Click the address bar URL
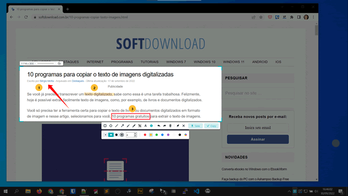 click(83, 17)
